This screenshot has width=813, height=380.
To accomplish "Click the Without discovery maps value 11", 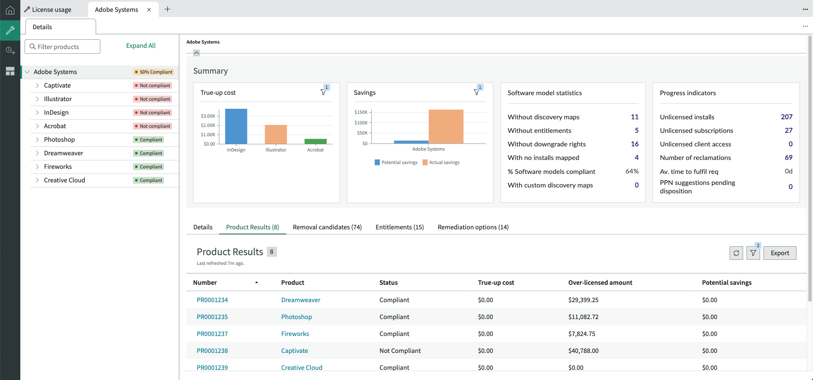I will (x=635, y=117).
